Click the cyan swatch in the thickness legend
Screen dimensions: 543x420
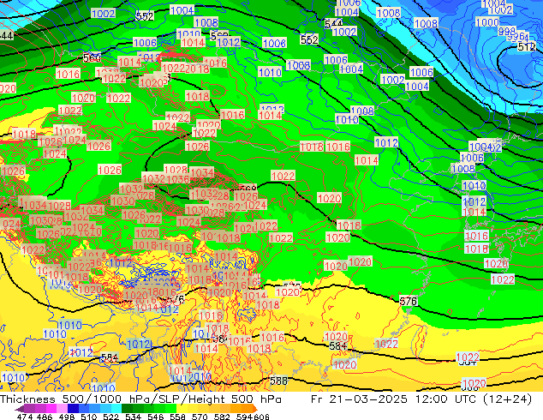pos(116,408)
